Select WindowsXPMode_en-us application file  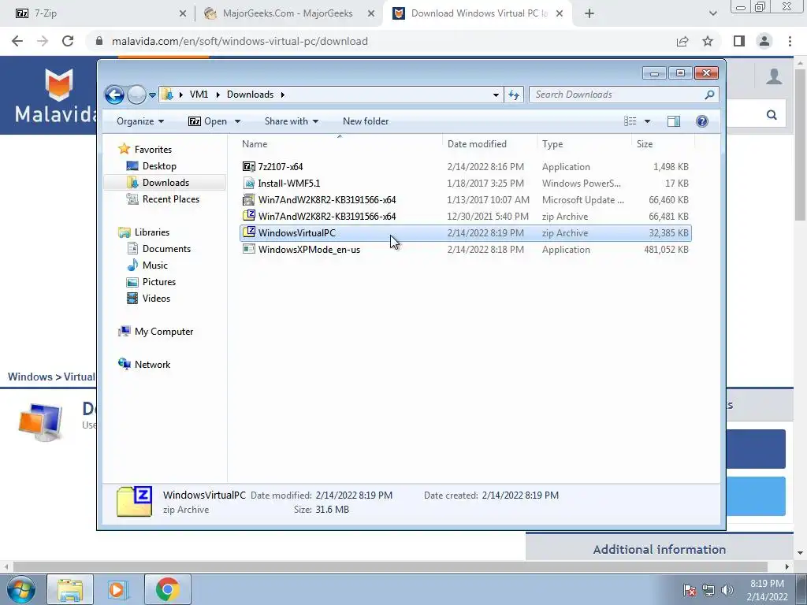click(x=465, y=250)
